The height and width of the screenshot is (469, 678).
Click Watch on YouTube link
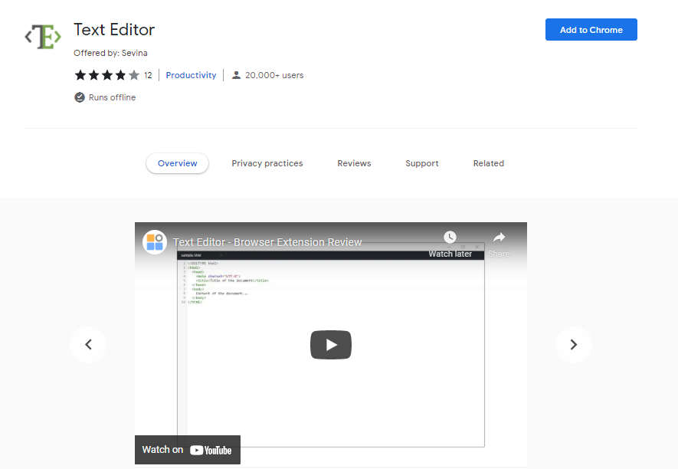[188, 450]
